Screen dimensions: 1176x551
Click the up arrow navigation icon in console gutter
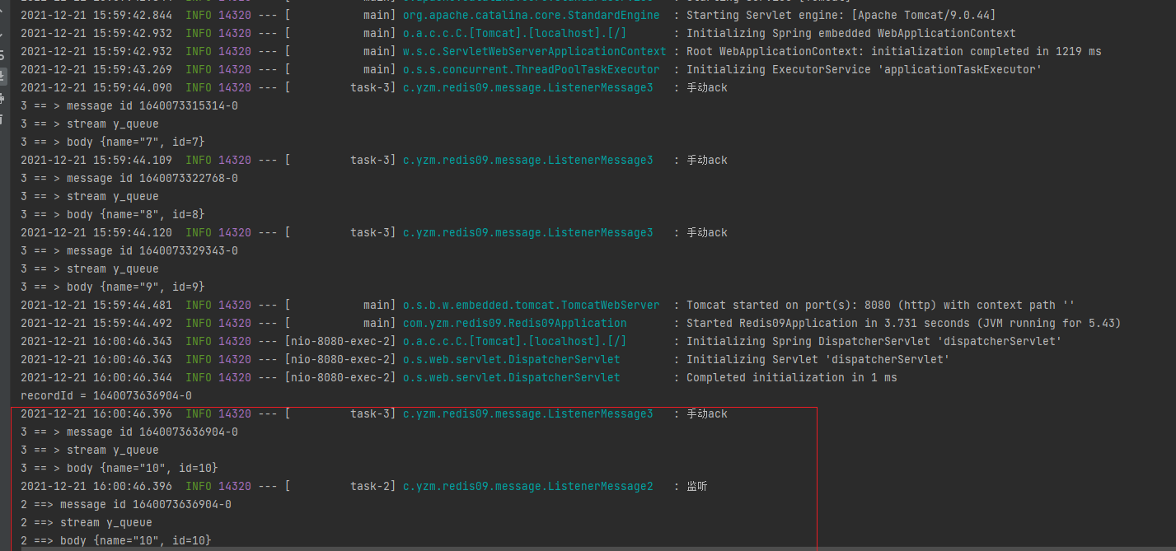pos(5,12)
